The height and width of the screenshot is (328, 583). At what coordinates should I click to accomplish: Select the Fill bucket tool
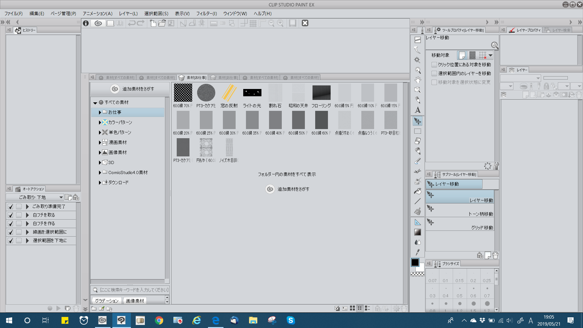pyautogui.click(x=418, y=191)
